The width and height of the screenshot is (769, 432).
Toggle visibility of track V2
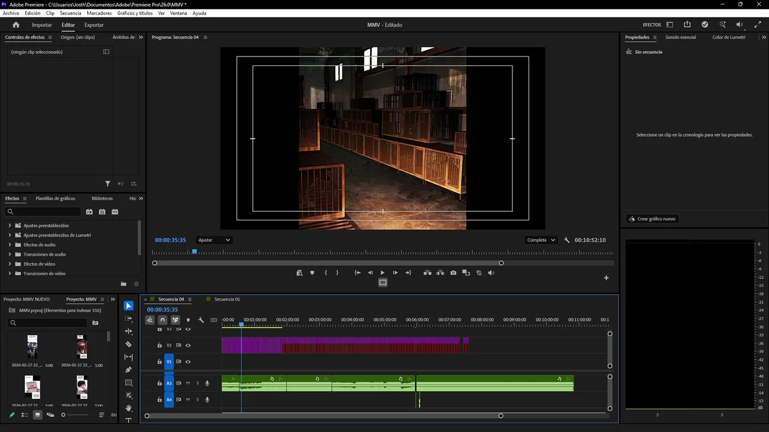pyautogui.click(x=188, y=345)
